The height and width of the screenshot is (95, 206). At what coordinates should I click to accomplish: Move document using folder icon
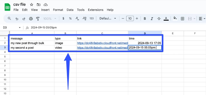[x=39, y=5]
